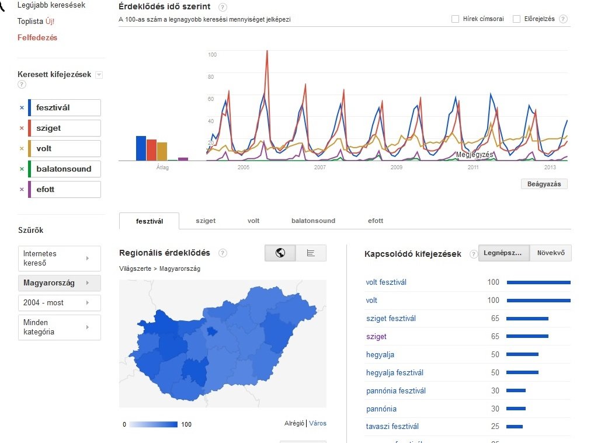Select the efott tab
This screenshot has height=443, width=601.
376,221
